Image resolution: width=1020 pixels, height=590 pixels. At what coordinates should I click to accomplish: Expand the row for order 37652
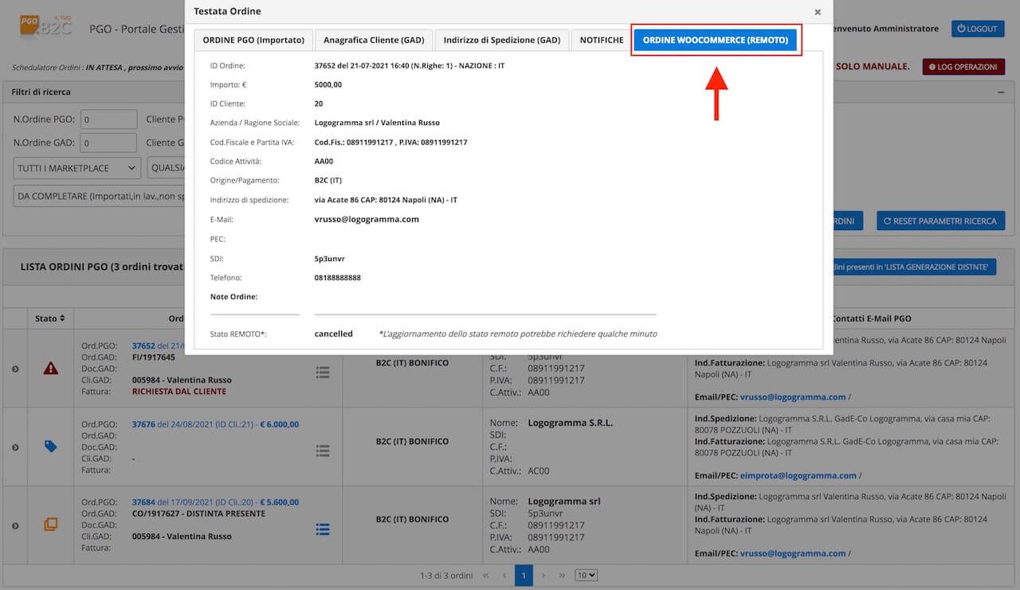point(15,369)
